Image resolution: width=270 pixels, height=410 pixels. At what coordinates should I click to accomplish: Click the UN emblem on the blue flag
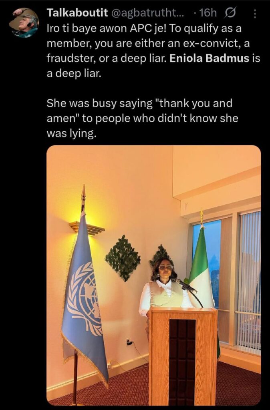(84, 298)
